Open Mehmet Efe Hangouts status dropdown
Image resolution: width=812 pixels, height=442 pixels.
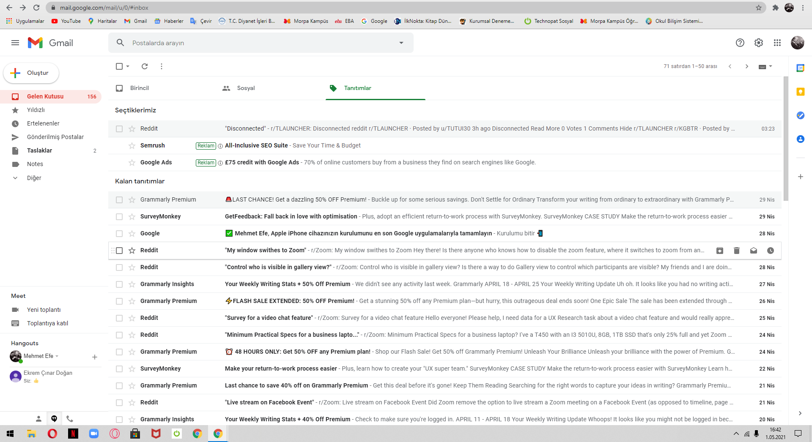click(57, 356)
